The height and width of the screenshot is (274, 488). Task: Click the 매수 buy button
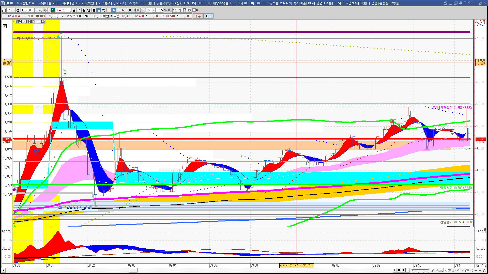(198, 16)
